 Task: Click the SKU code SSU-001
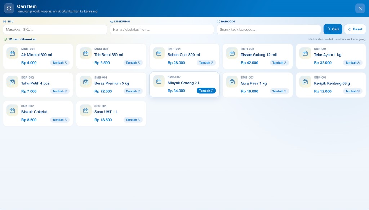pyautogui.click(x=101, y=106)
